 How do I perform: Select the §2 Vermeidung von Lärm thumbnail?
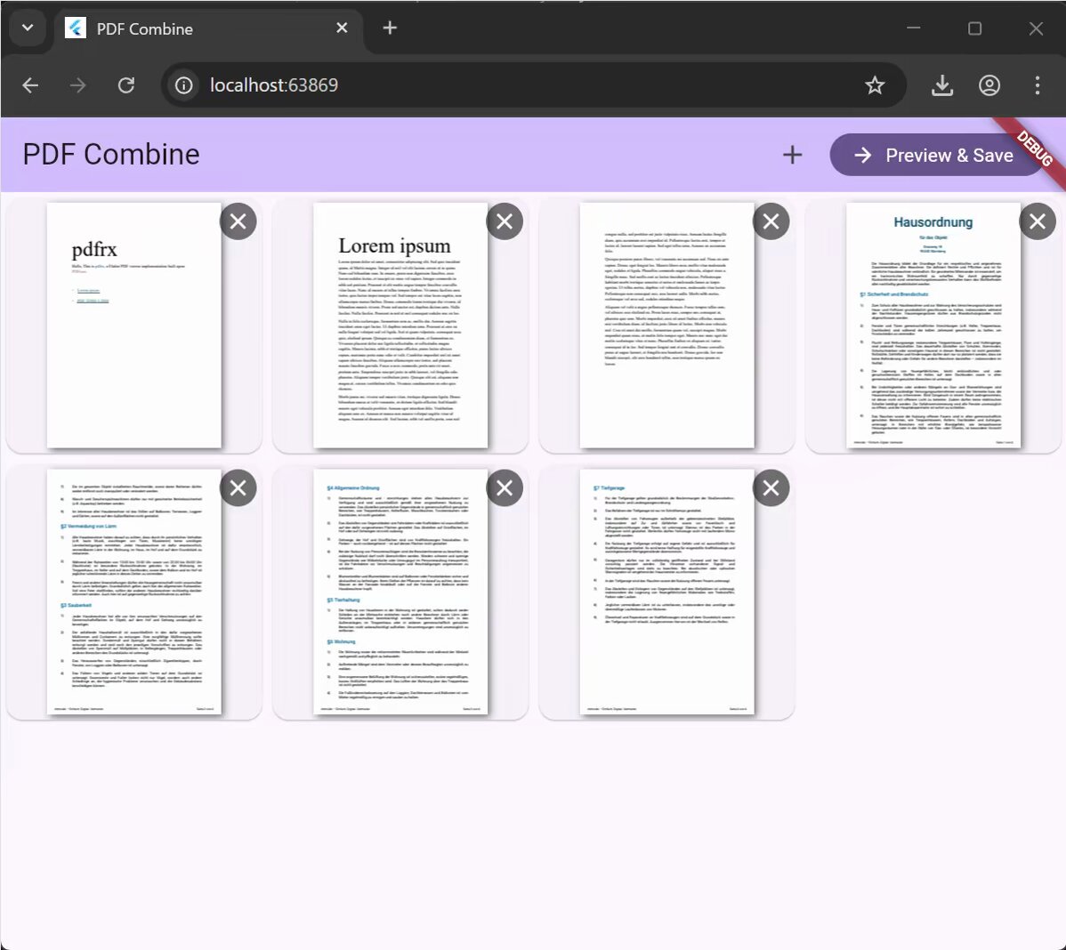(134, 592)
